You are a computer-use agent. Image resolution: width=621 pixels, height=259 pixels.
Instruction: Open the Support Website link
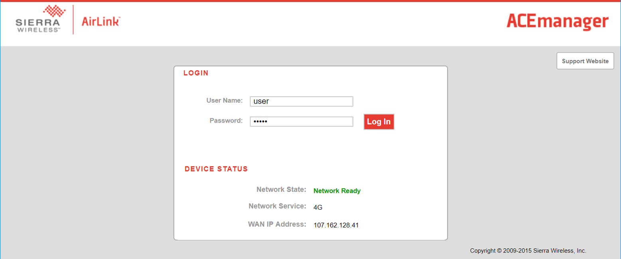[585, 61]
